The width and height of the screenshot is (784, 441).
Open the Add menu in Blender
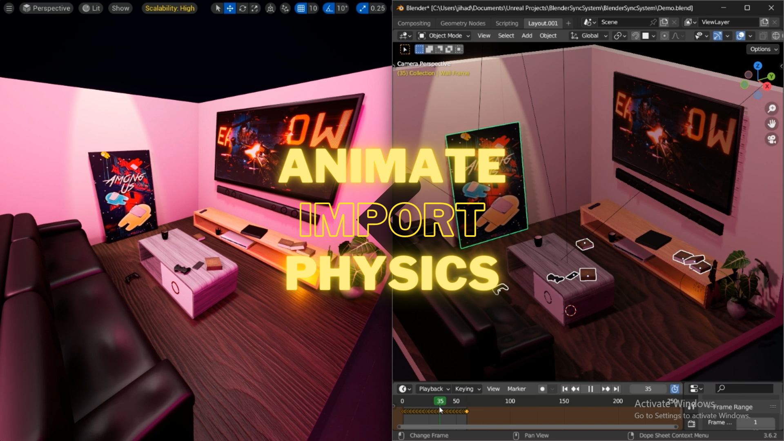(527, 36)
